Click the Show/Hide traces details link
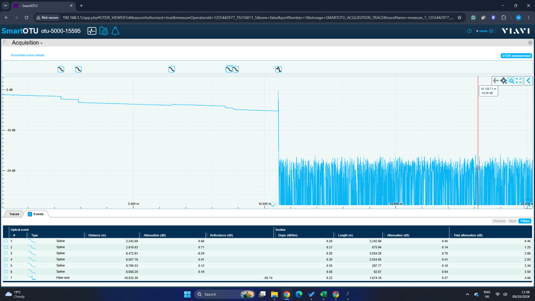 pos(28,55)
